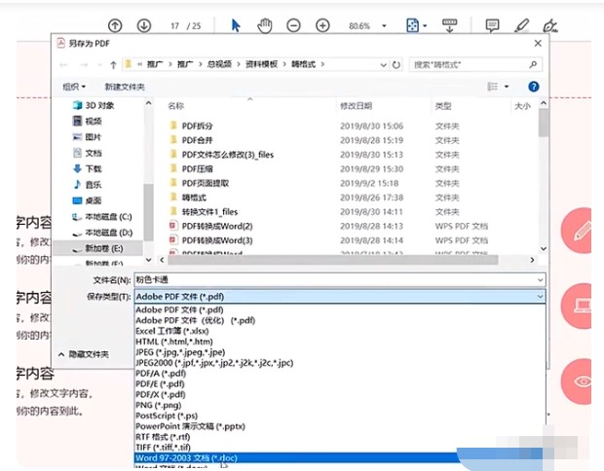The width and height of the screenshot is (604, 471).
Task: Select 音乐 in navigation pane
Action: [x=88, y=185]
